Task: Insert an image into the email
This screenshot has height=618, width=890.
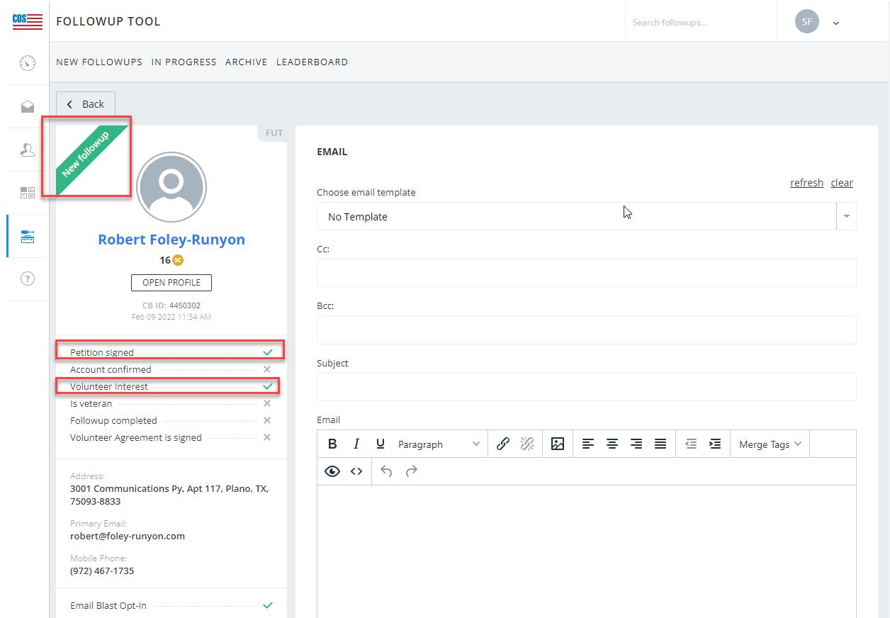Action: (558, 444)
